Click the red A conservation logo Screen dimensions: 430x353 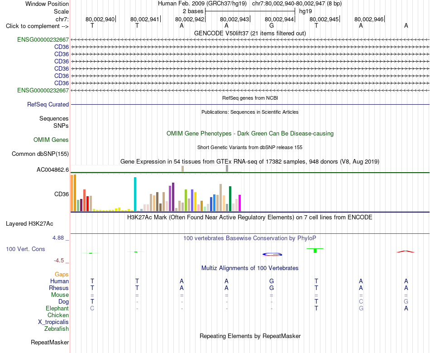pyautogui.click(x=406, y=251)
